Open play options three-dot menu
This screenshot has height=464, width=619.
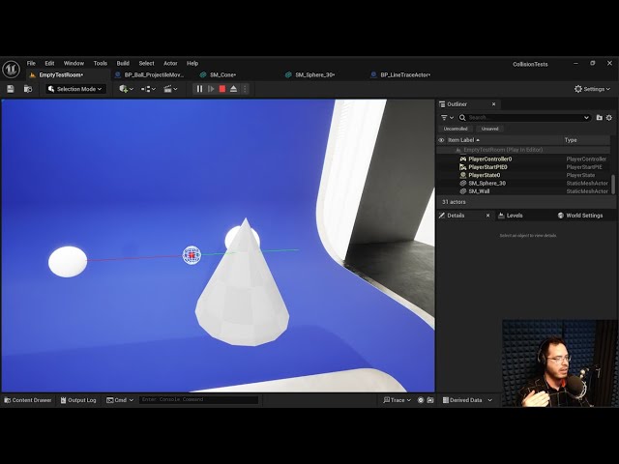pos(245,89)
